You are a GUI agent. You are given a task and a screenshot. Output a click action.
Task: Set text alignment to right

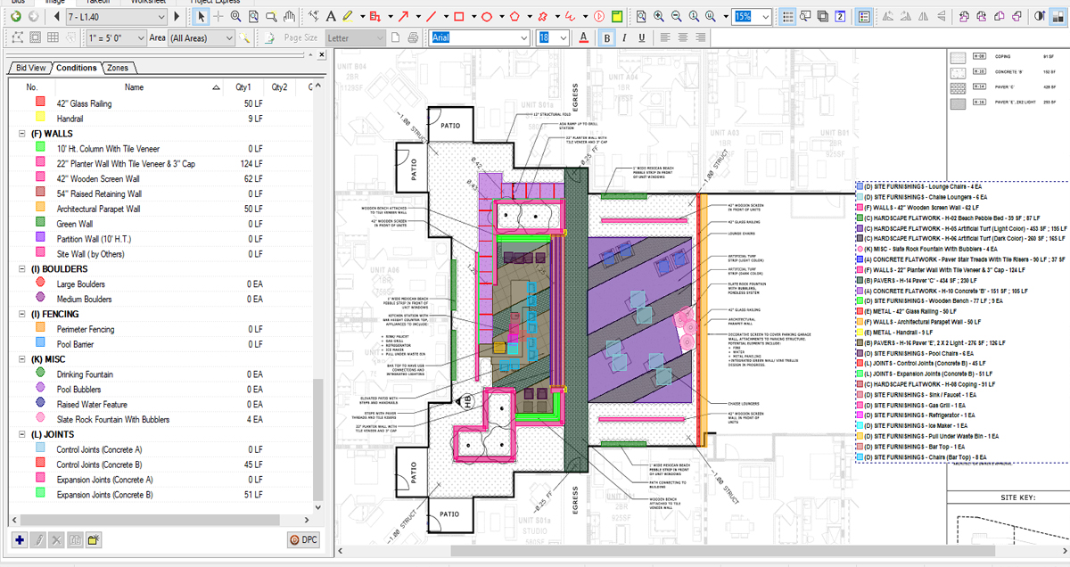(x=701, y=37)
